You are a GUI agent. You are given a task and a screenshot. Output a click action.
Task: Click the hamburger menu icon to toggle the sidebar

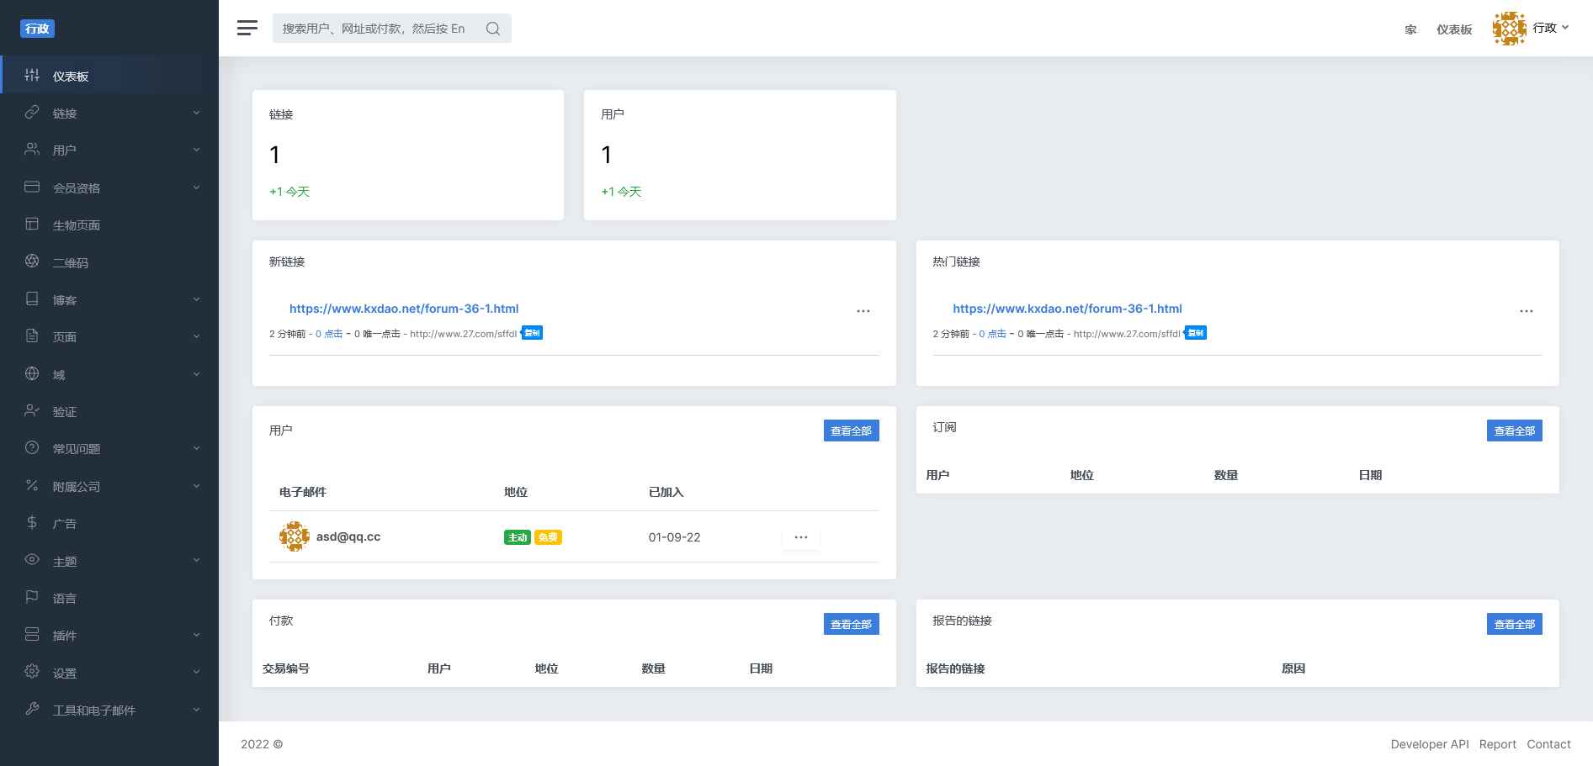coord(247,28)
